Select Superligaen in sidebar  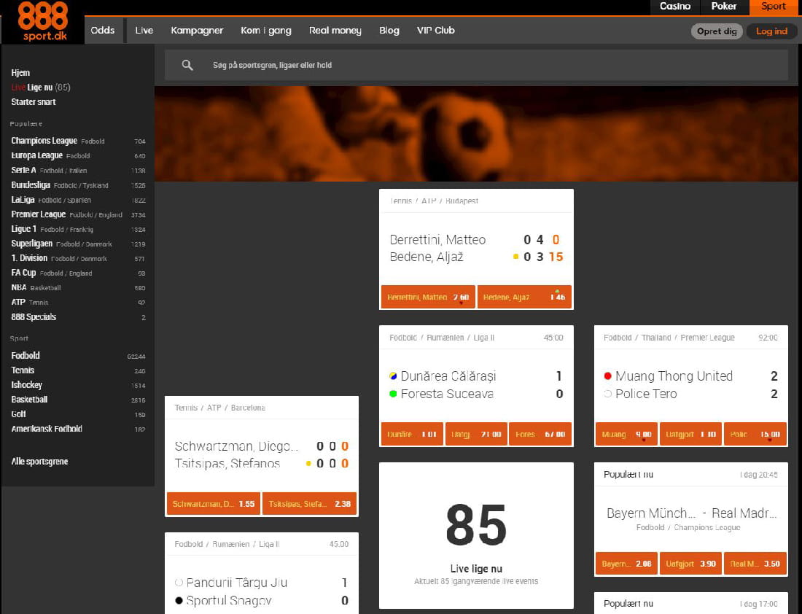tap(78, 244)
